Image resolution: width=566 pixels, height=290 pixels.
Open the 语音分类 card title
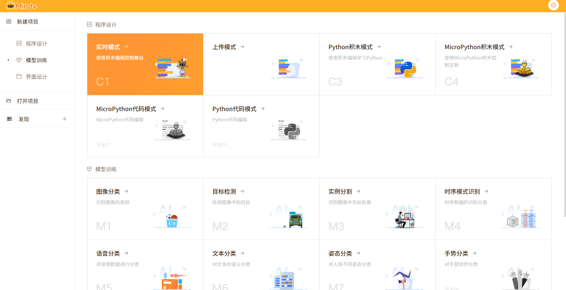[108, 254]
